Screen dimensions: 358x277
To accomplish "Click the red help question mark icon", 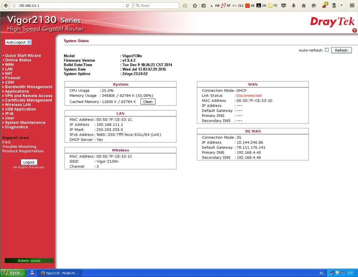I will 354,31.
